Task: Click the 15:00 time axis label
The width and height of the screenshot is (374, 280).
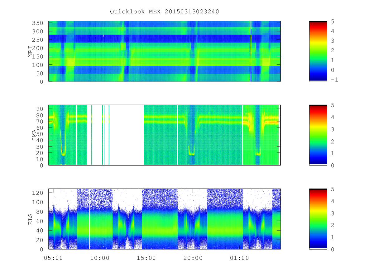Action: (146, 258)
